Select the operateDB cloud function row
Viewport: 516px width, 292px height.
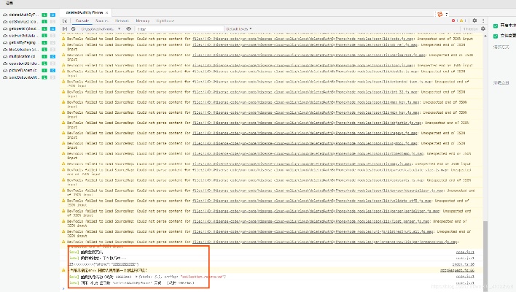click(x=29, y=64)
